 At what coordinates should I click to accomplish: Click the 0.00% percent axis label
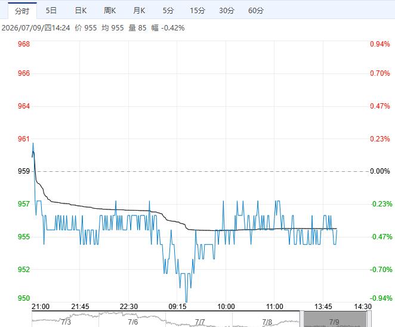(x=380, y=171)
